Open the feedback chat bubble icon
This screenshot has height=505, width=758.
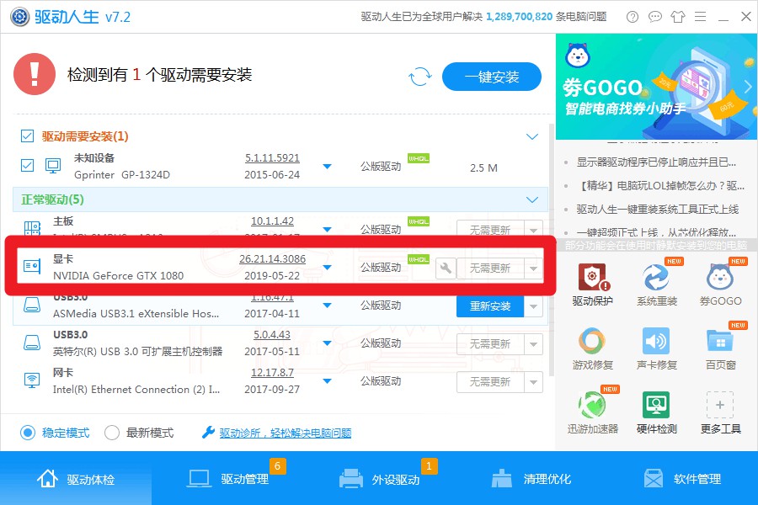(x=655, y=17)
